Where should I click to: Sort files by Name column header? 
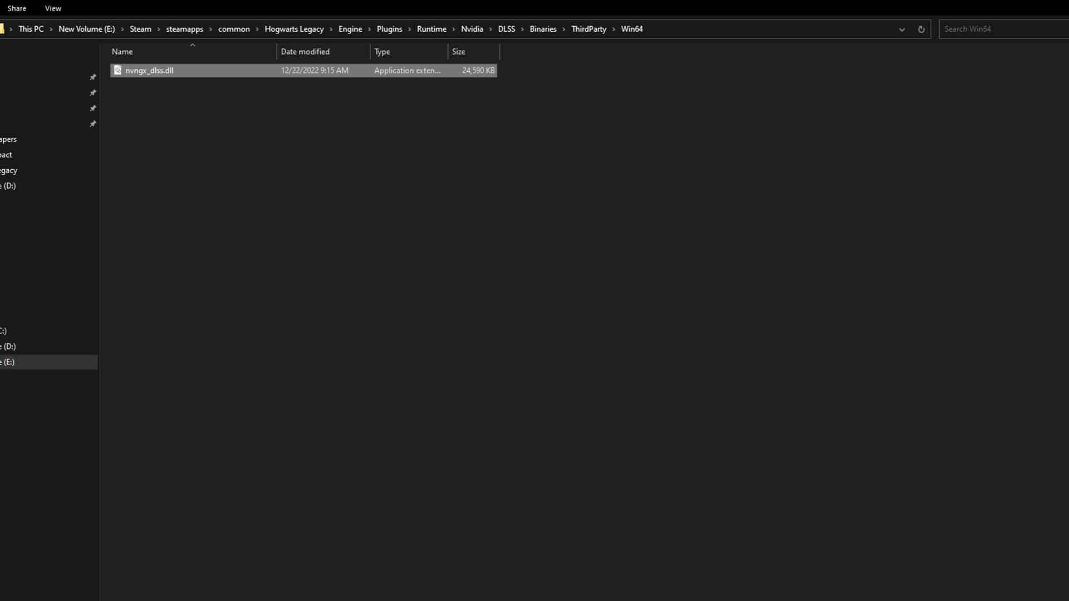(122, 52)
